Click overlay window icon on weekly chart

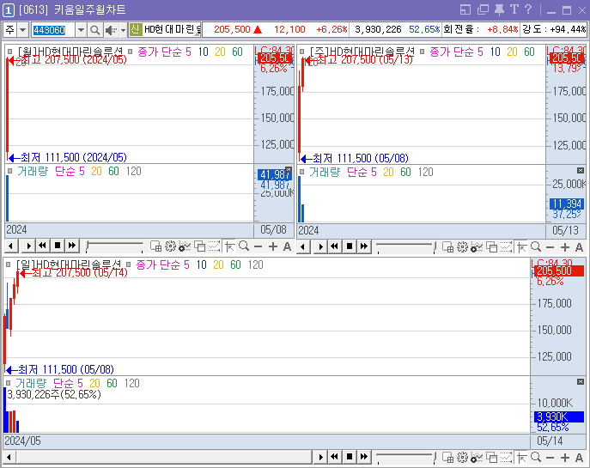coord(491,246)
